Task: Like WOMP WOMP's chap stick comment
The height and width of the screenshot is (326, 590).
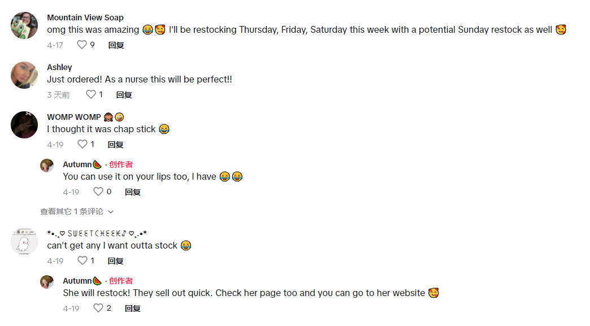Action: [x=83, y=144]
